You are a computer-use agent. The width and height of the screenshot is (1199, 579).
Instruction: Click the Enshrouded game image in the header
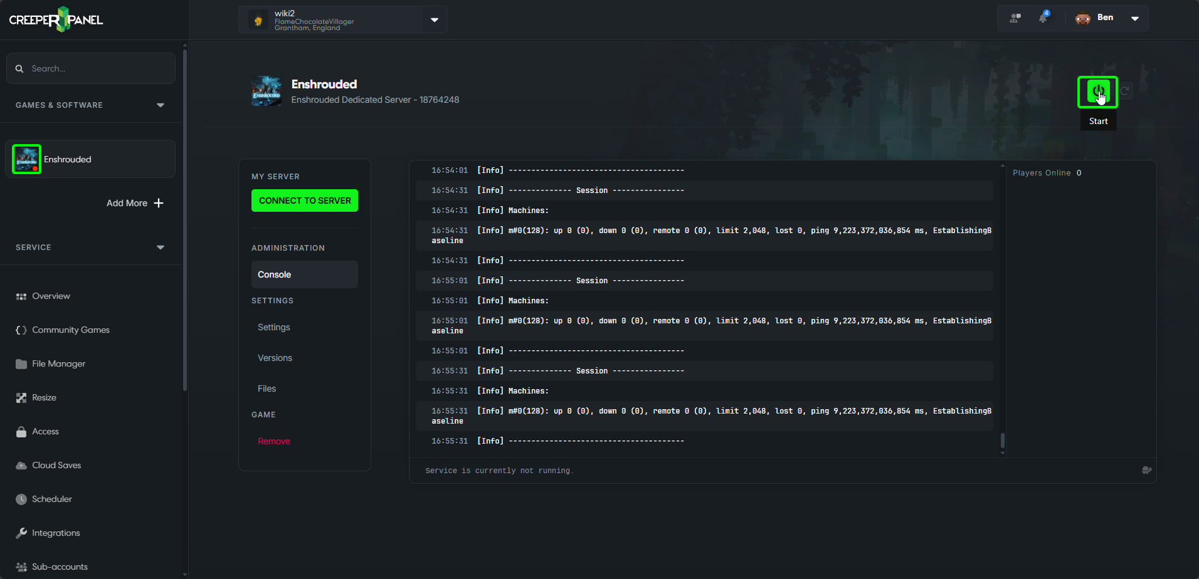267,91
